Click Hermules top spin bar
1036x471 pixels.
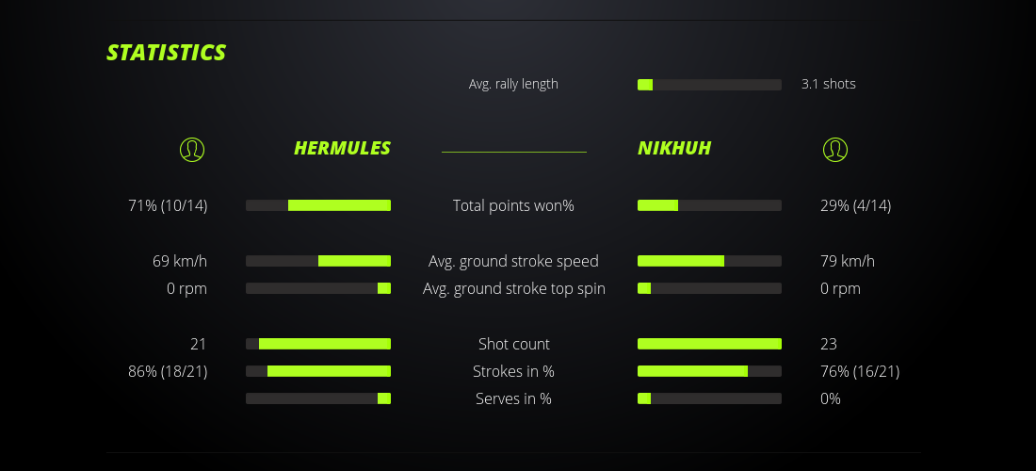(318, 288)
